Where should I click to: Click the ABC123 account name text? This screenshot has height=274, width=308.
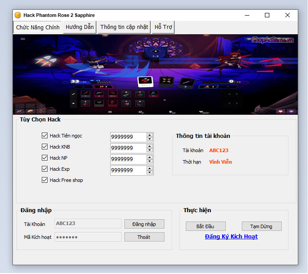tap(219, 150)
